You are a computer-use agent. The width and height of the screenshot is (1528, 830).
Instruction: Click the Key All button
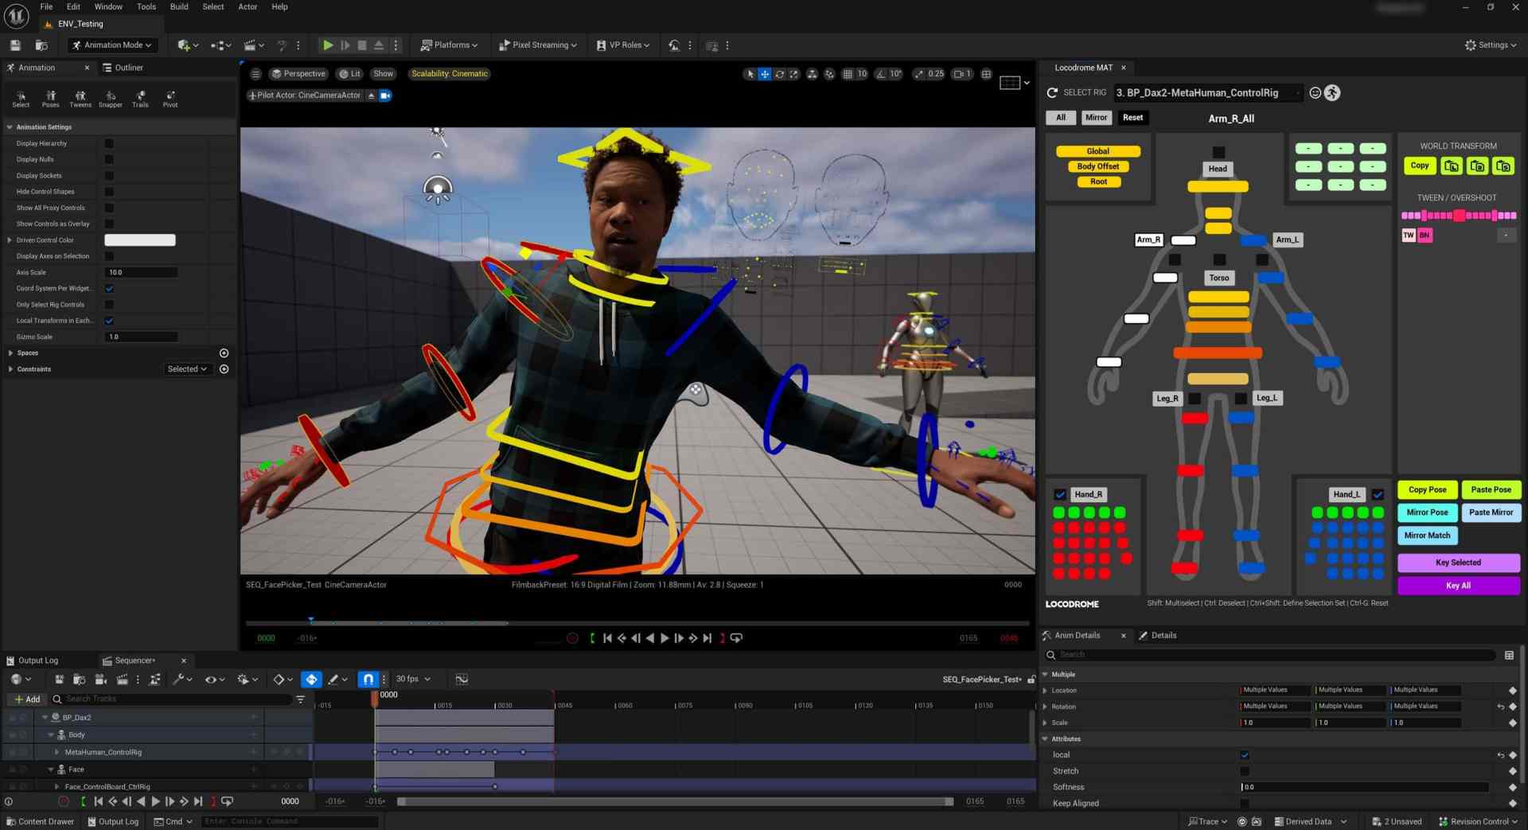coord(1458,586)
